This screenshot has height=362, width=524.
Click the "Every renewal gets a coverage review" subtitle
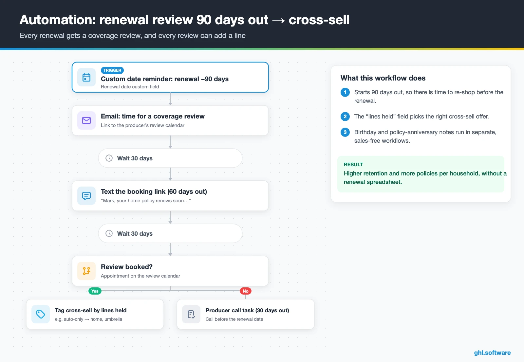click(x=133, y=36)
